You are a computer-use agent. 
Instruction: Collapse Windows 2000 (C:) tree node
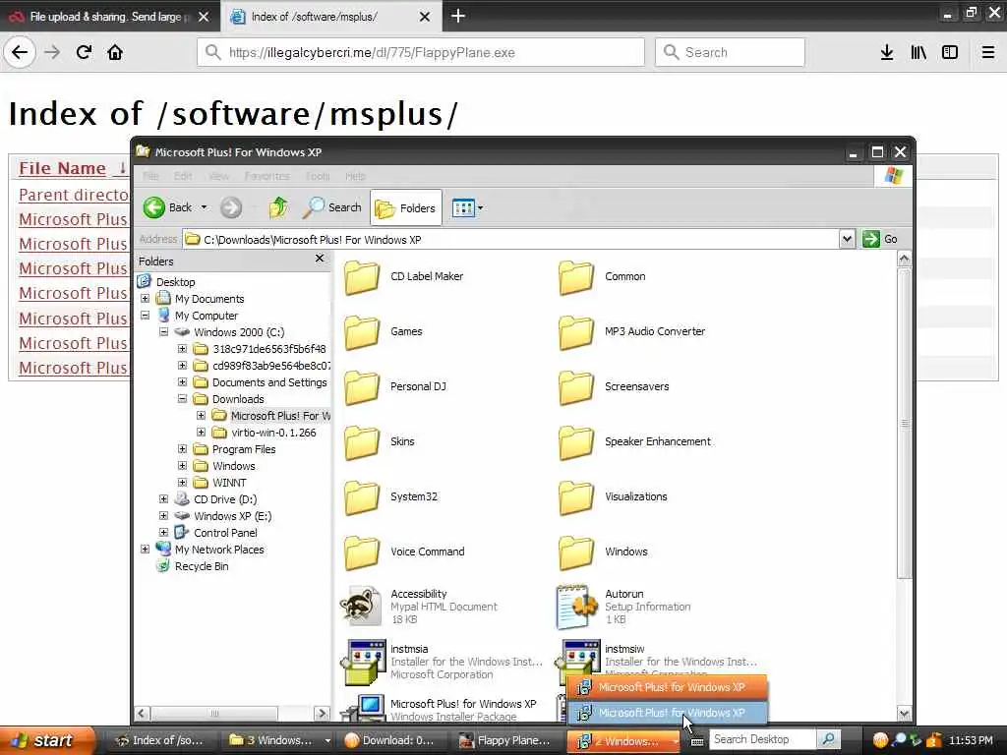click(x=164, y=332)
